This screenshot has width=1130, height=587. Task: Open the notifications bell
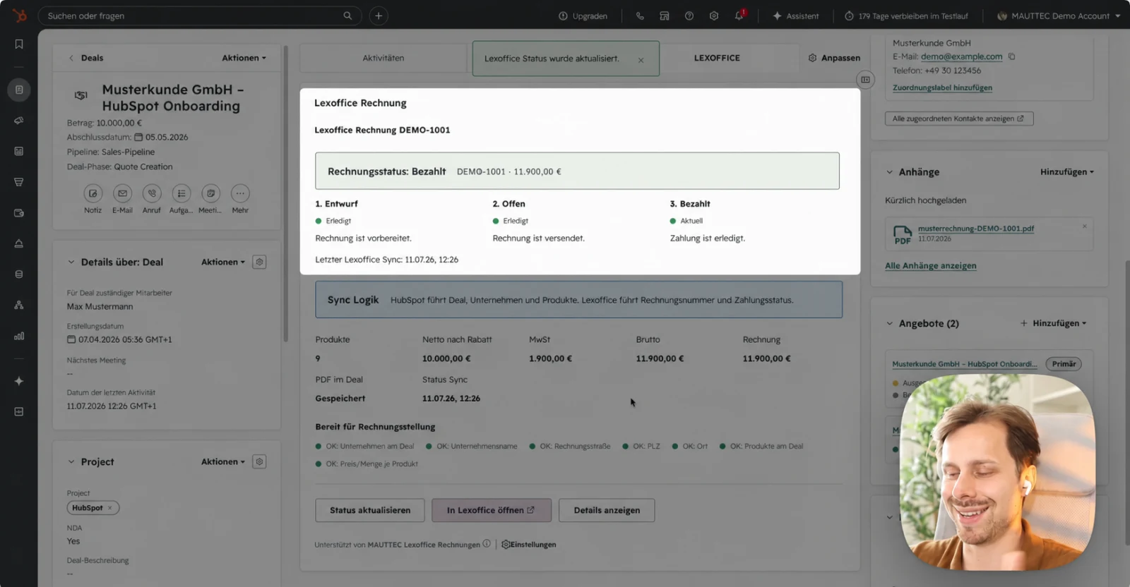[x=739, y=16]
